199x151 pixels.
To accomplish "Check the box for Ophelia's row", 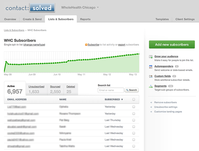I will coord(133,107).
